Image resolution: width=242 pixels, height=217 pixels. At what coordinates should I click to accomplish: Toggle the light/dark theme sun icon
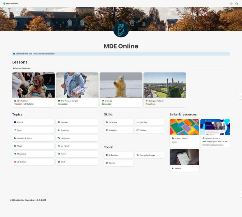coord(231,3)
